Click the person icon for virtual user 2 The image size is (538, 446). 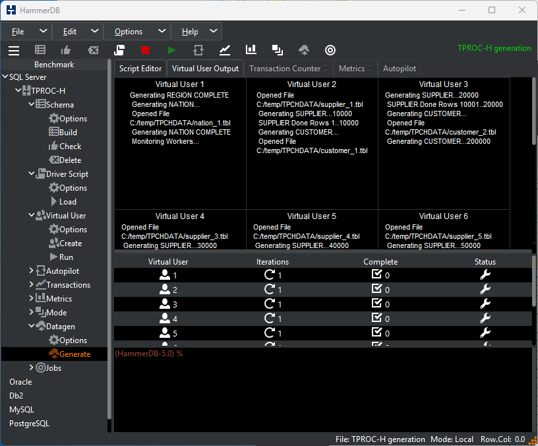click(x=165, y=289)
